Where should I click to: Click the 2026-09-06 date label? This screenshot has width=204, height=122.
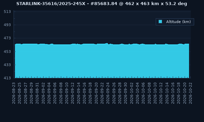click(55, 93)
